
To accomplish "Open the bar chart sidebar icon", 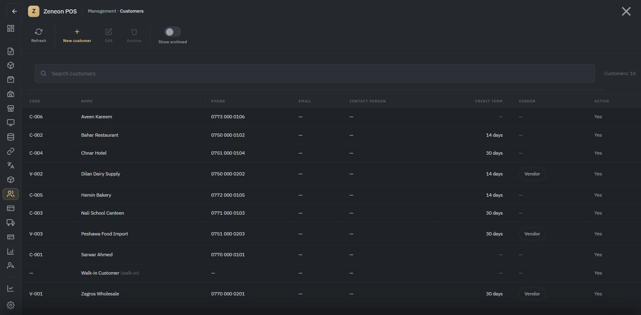I will tap(11, 251).
